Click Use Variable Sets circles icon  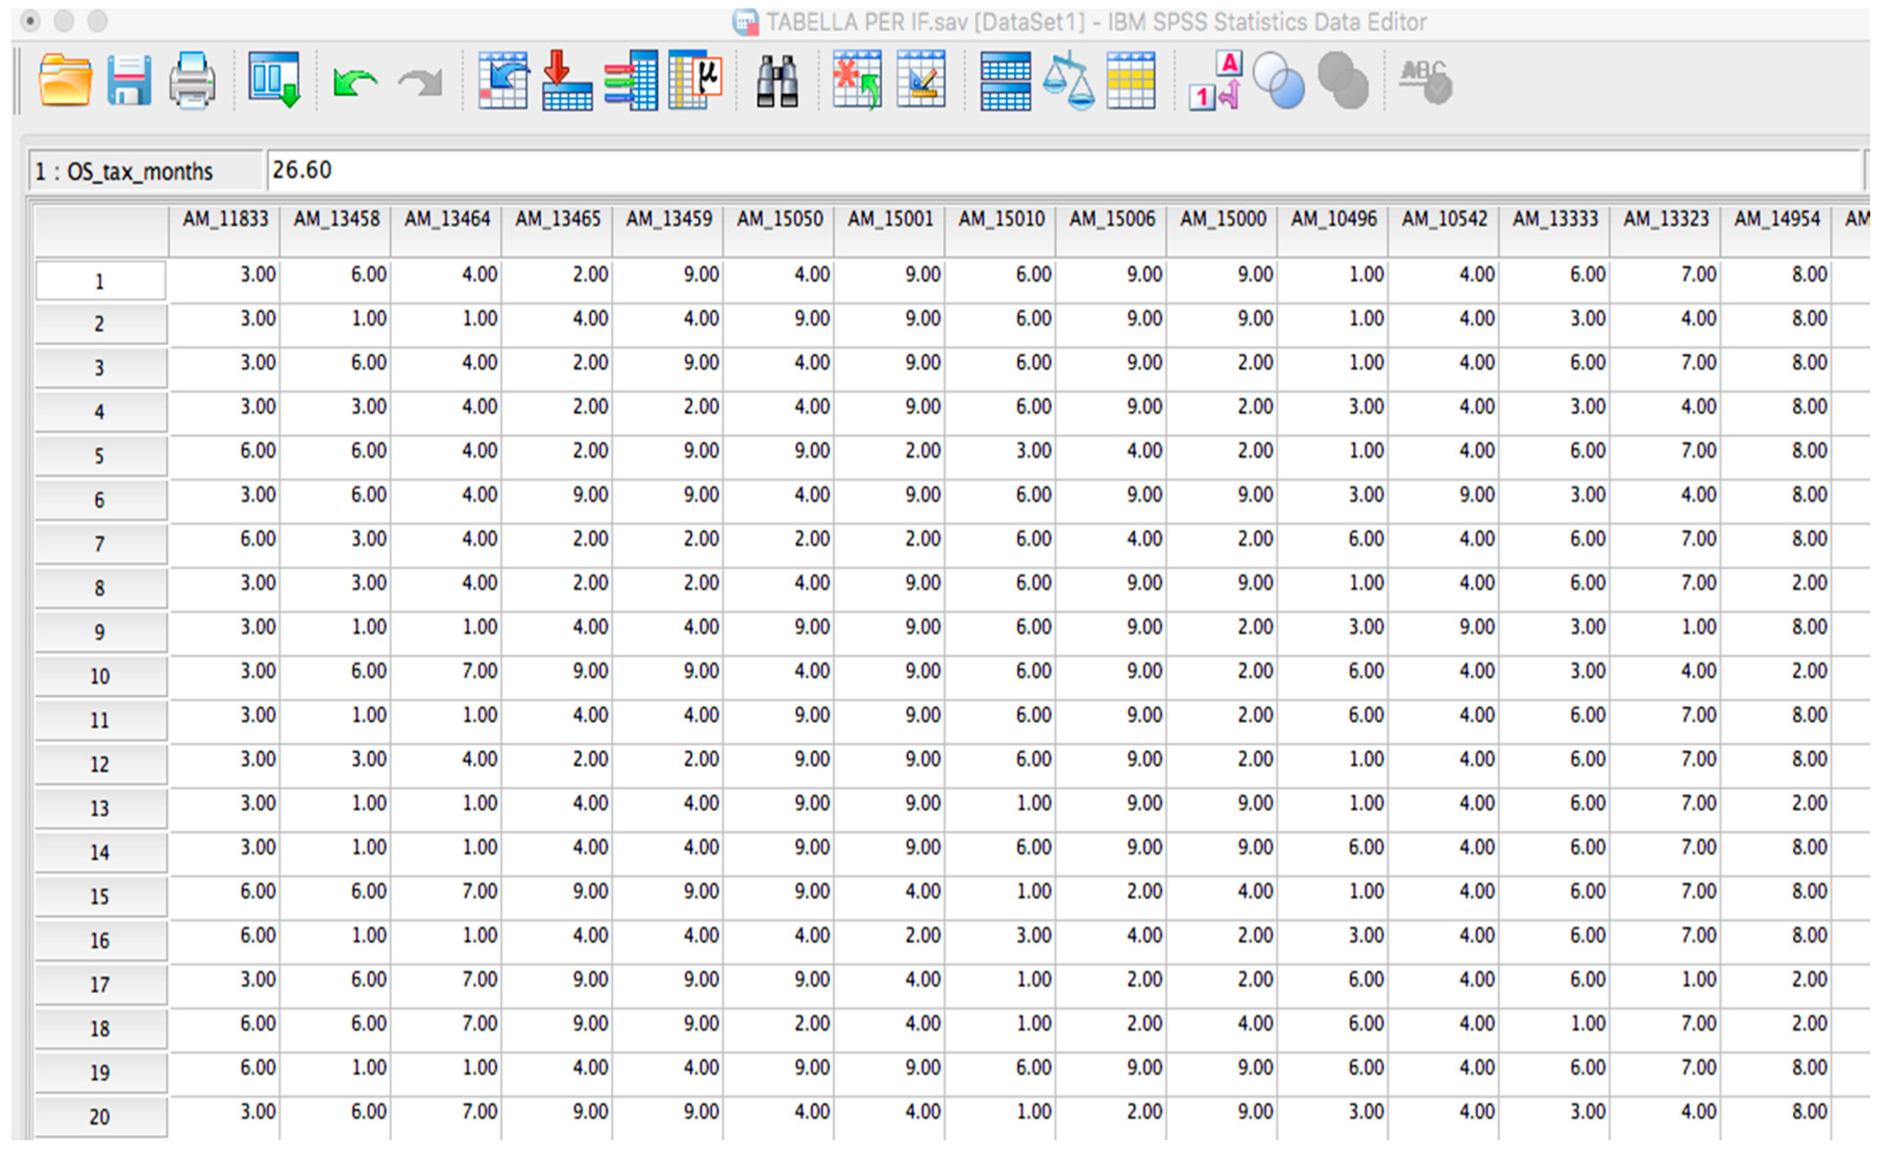(1279, 80)
